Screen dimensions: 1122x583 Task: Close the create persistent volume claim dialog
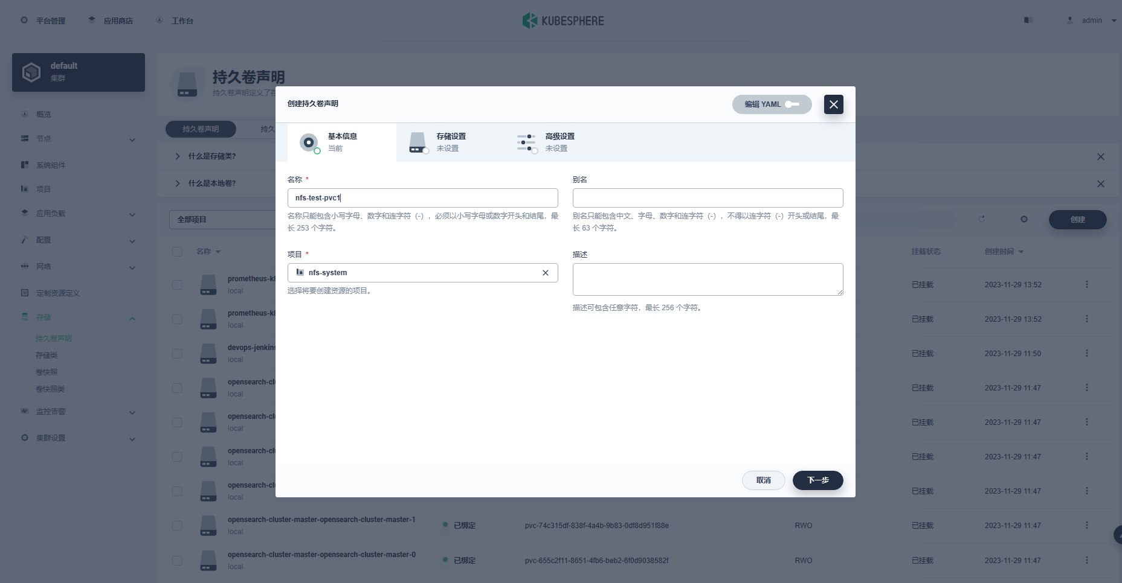tap(833, 104)
